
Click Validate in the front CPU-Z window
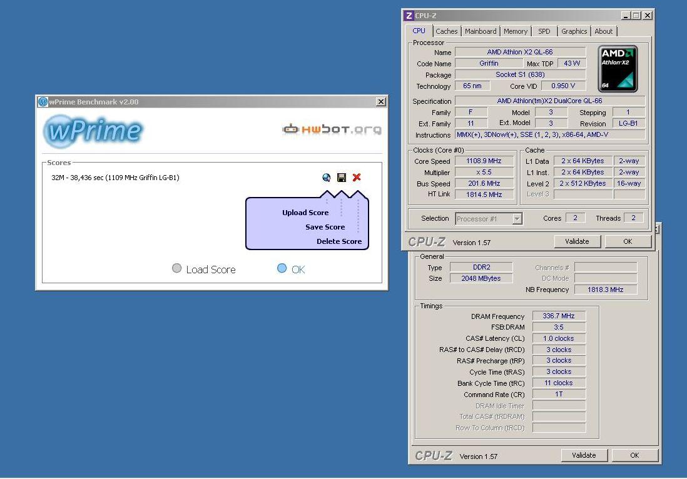pyautogui.click(x=577, y=241)
